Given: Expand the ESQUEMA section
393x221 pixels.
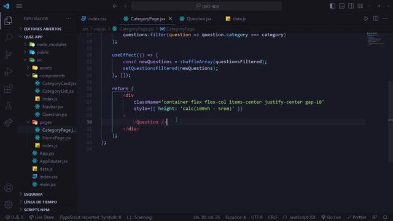Looking at the screenshot, I should [x=33, y=194].
